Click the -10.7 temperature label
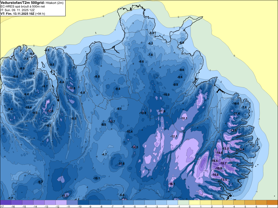Screen dimensions: 278x208 112,122
